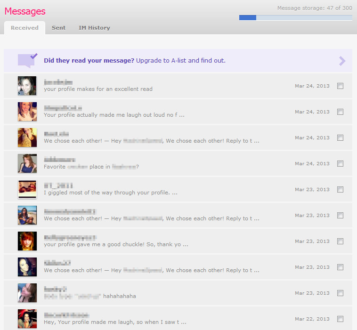Check the box for 'laugh out loud' message

pos(340,112)
